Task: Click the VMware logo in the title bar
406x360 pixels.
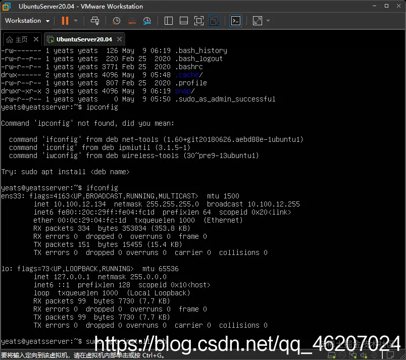Action: pos(7,7)
